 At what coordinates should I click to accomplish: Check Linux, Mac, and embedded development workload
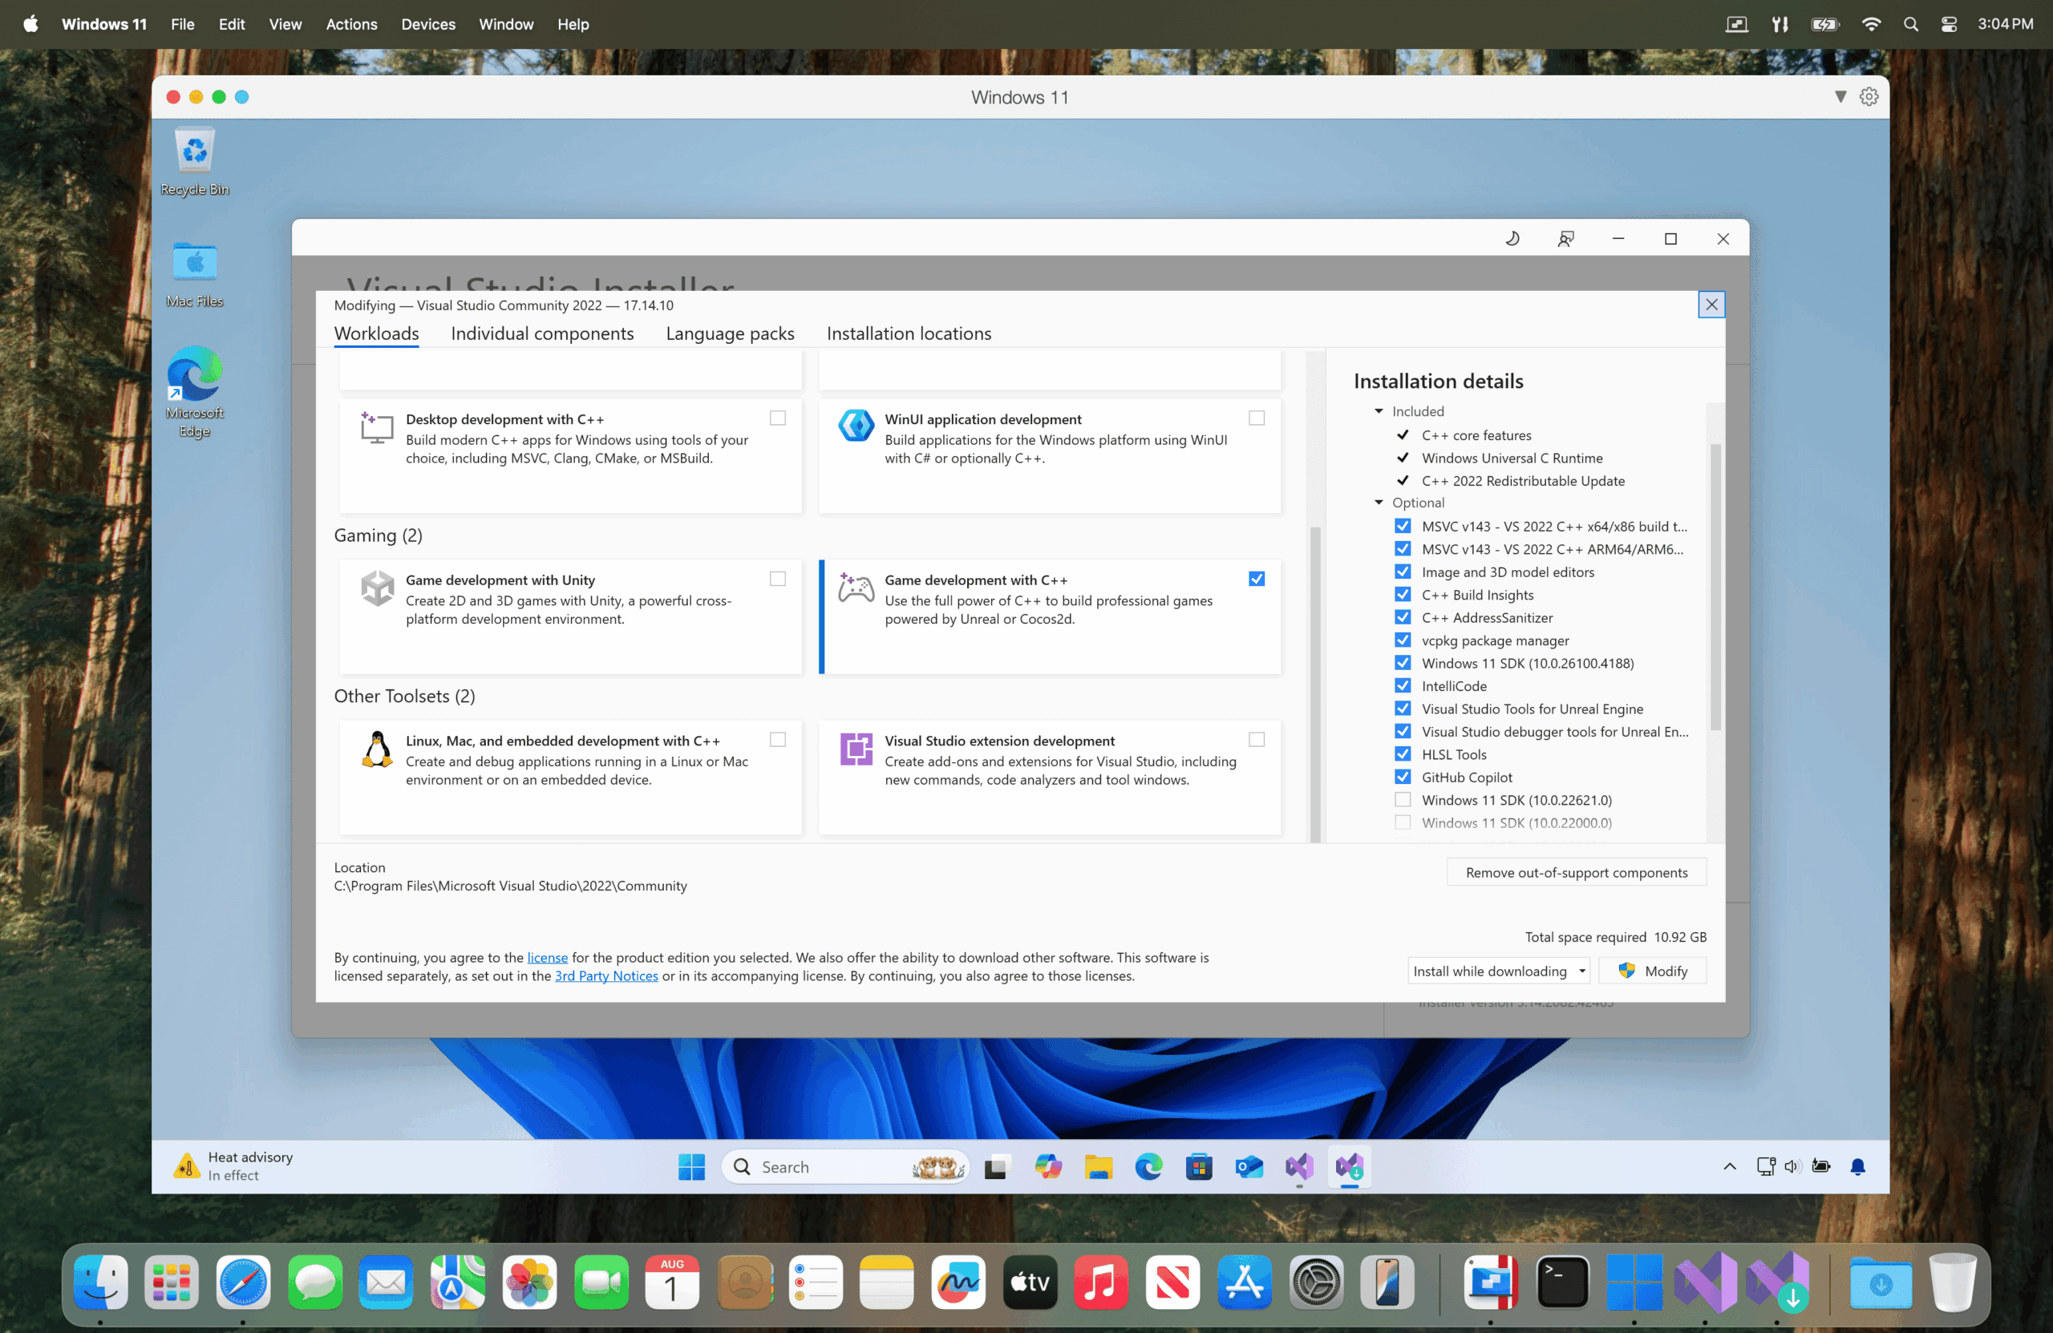778,740
